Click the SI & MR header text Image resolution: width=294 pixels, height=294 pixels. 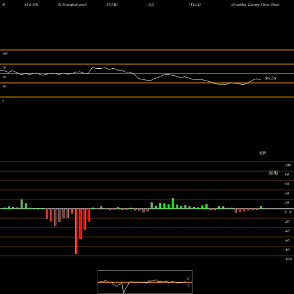31,5
